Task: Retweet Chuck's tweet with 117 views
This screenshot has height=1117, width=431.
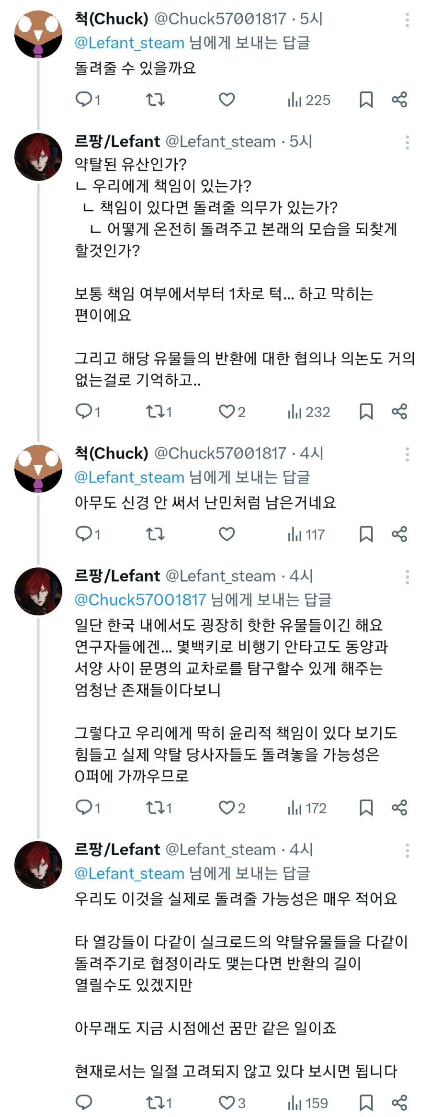Action: (x=155, y=534)
